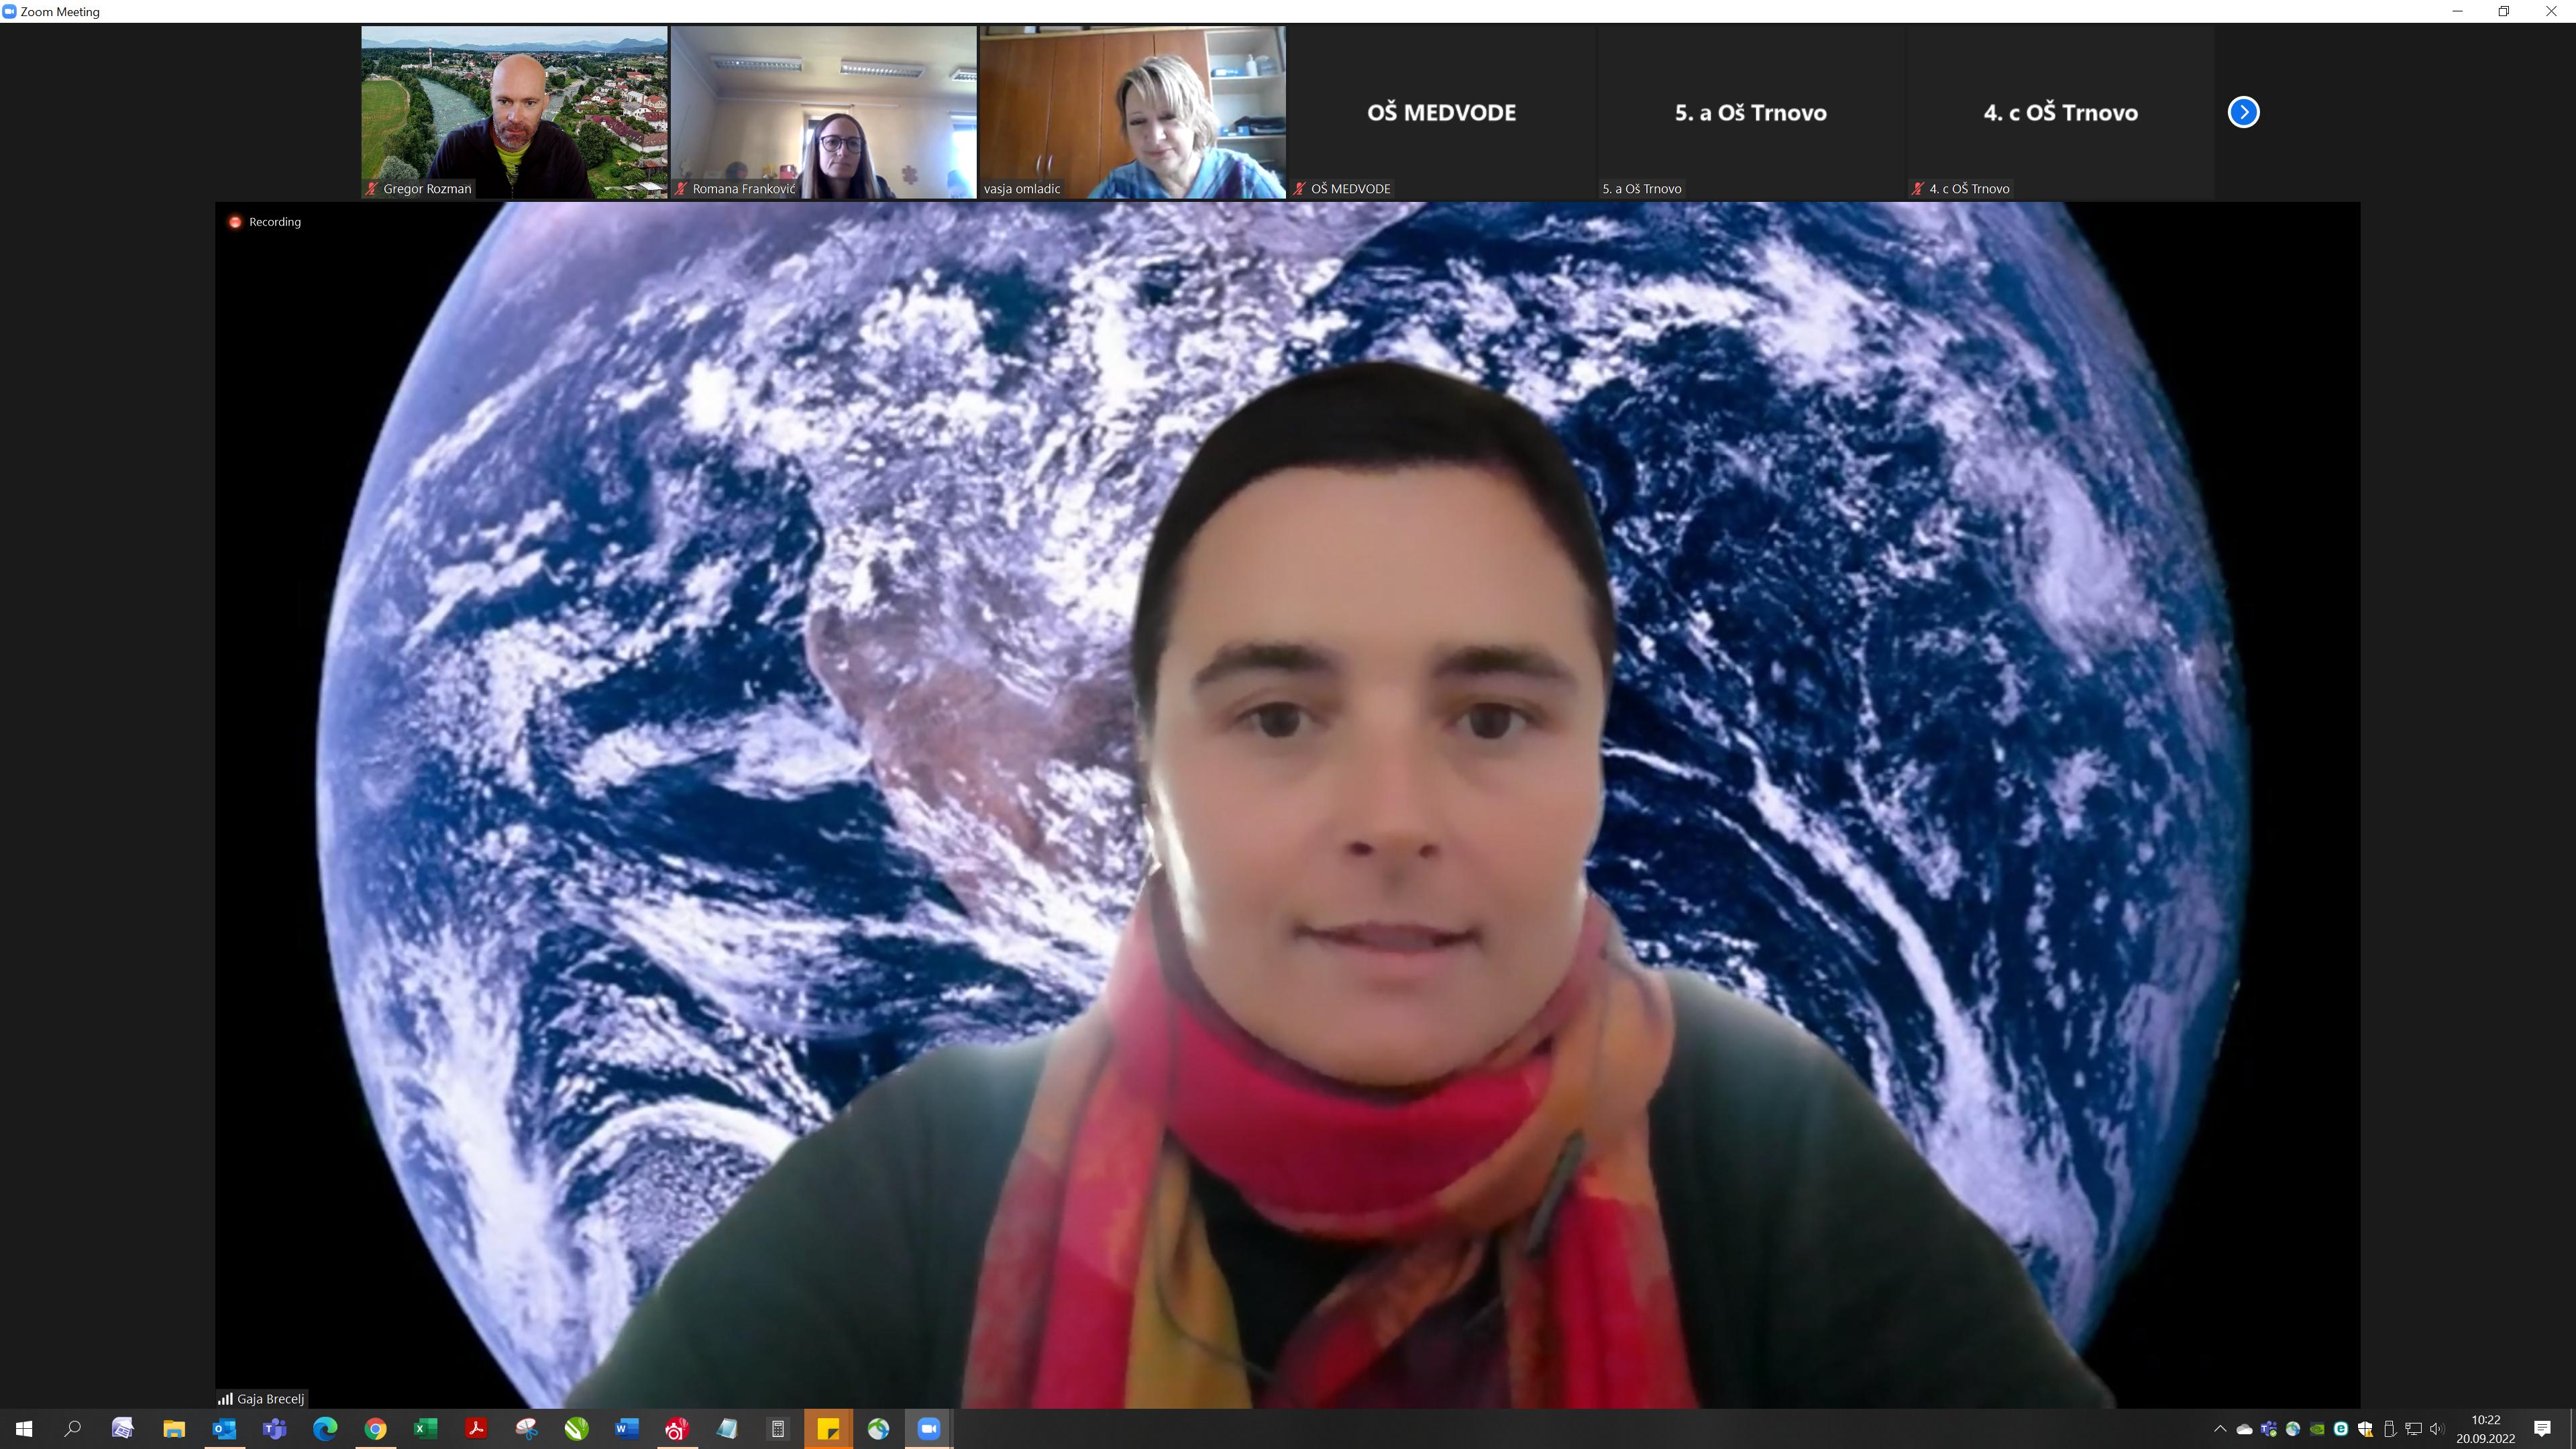Image resolution: width=2576 pixels, height=1449 pixels.
Task: Open Notepad from the taskbar
Action: [727, 1429]
